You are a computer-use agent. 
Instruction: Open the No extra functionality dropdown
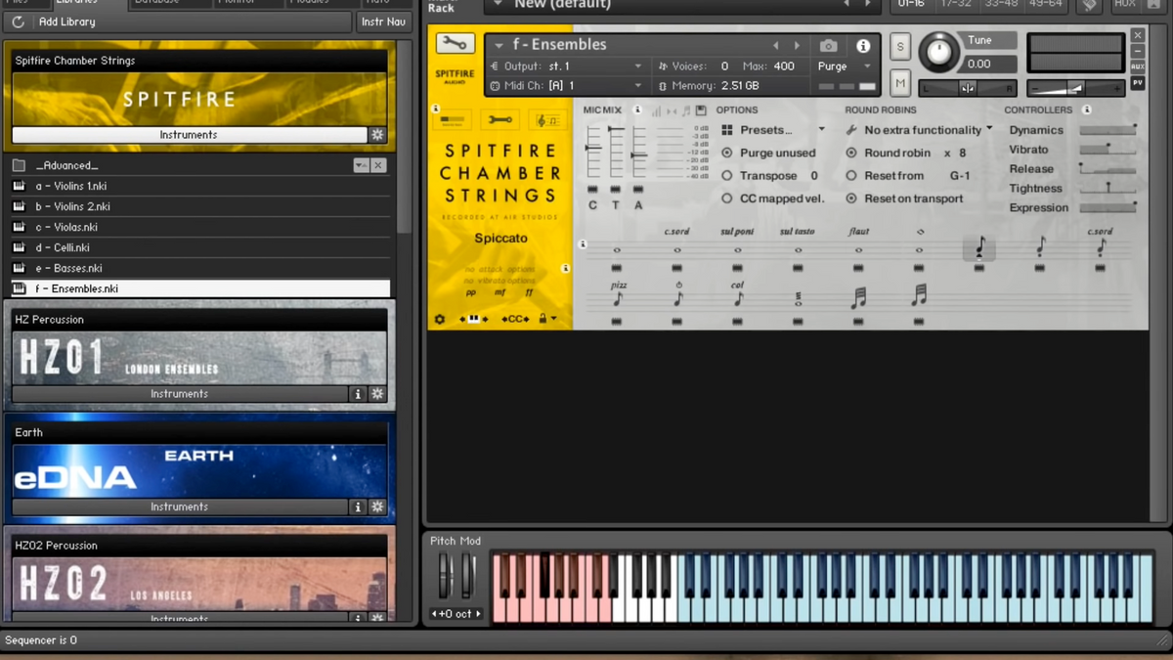coord(923,130)
